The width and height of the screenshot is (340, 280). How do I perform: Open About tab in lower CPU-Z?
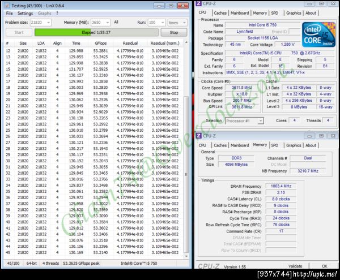tap(311, 145)
